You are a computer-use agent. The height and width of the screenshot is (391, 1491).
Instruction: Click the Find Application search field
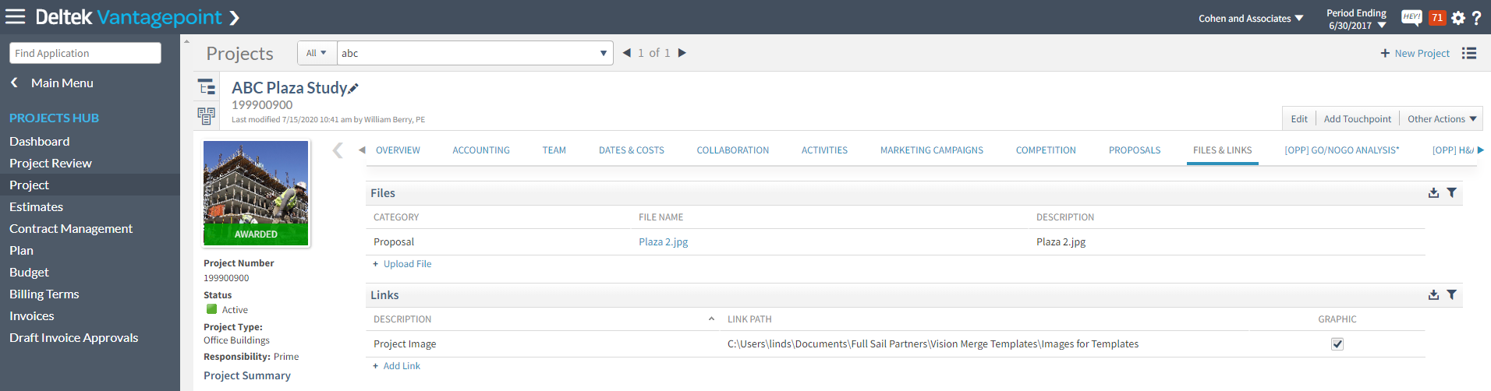(x=85, y=53)
